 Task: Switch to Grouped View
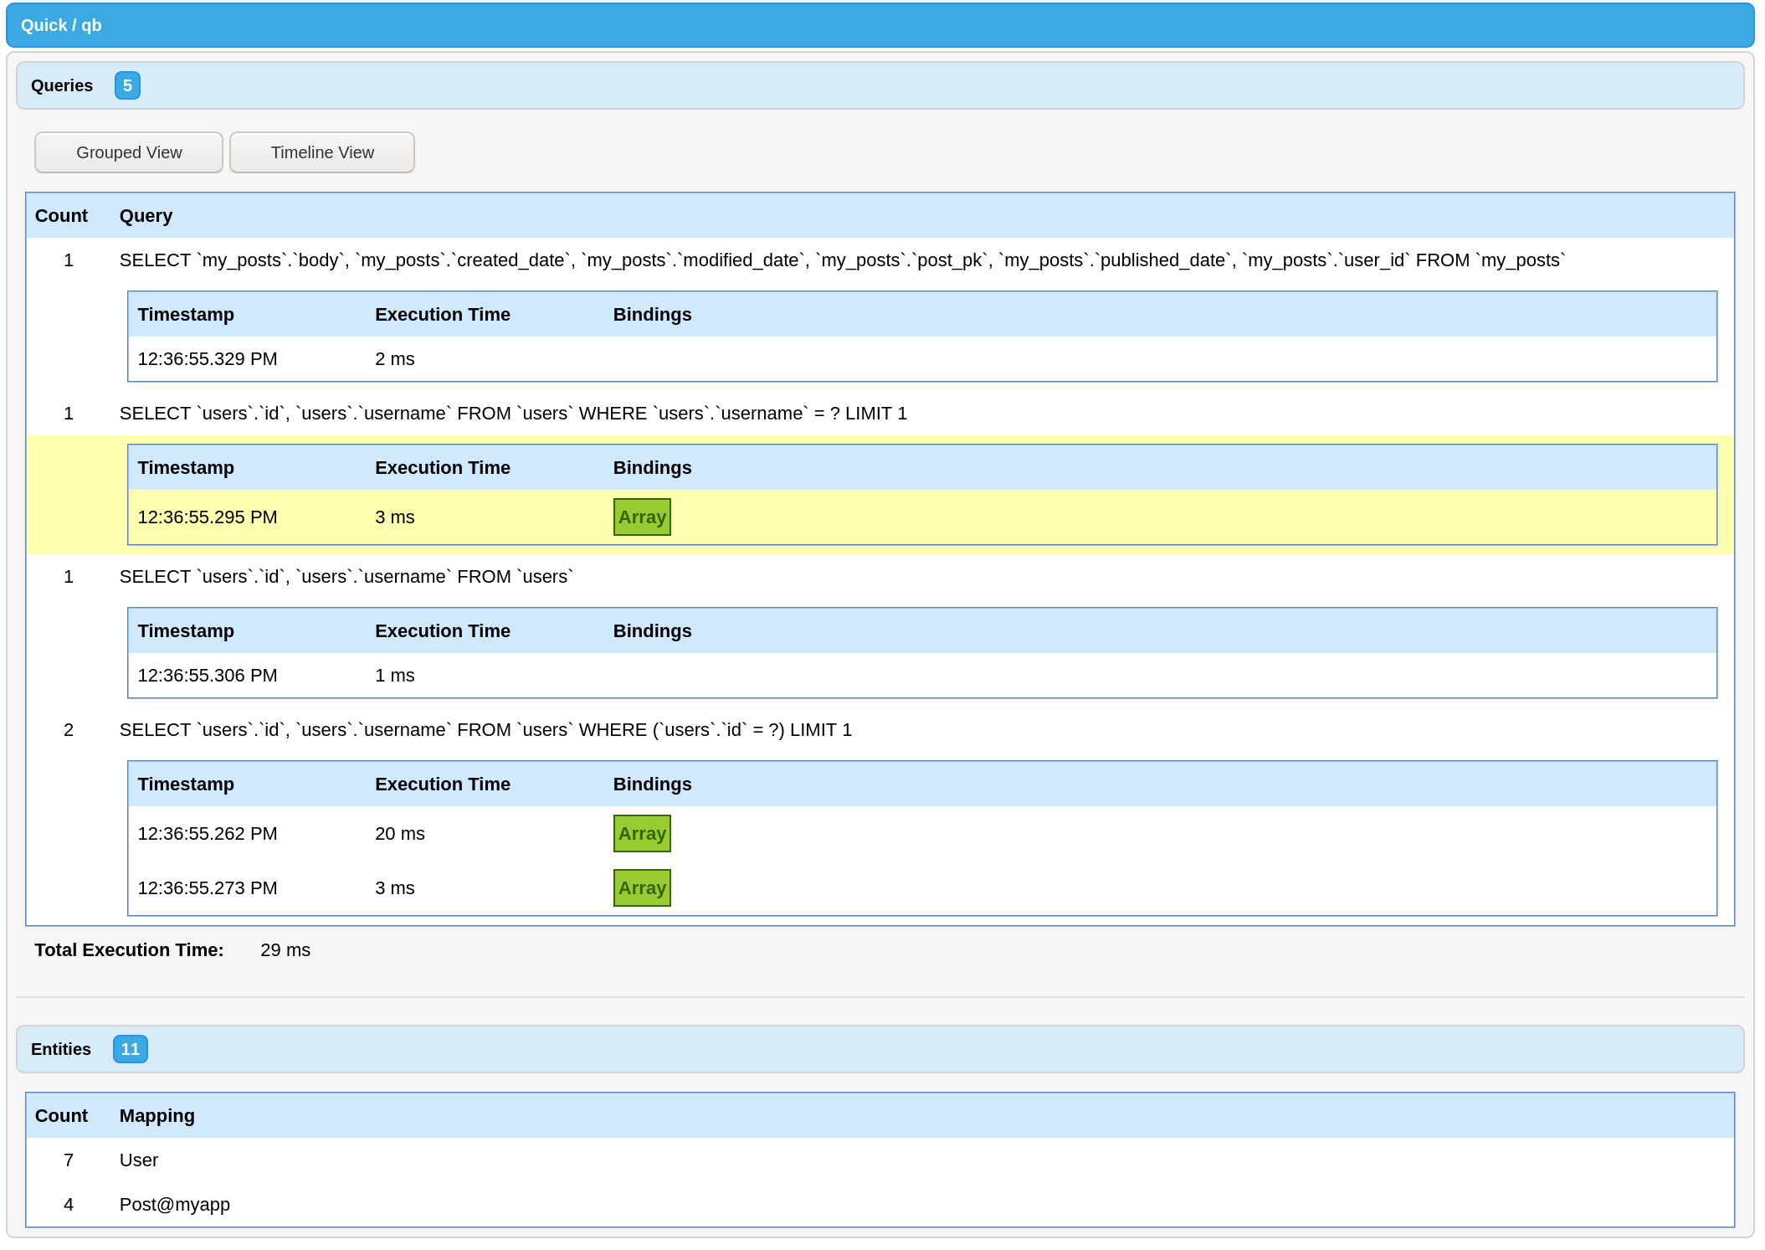tap(128, 152)
